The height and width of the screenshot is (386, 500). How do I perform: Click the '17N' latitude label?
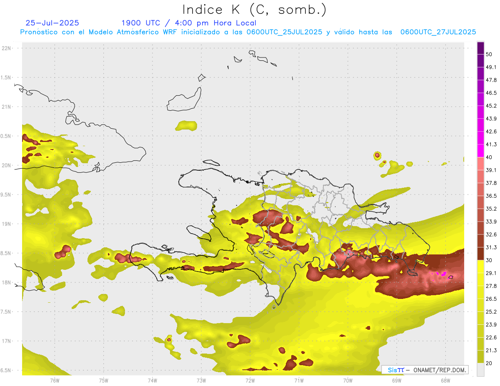coord(6,341)
